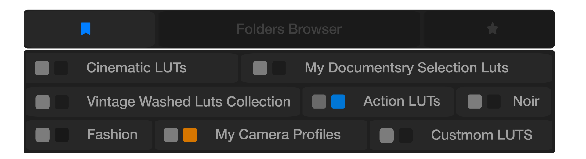The height and width of the screenshot is (159, 586).
Task: Toggle the gray checkbox beside Vintage Washed Luts
Action: pos(42,102)
